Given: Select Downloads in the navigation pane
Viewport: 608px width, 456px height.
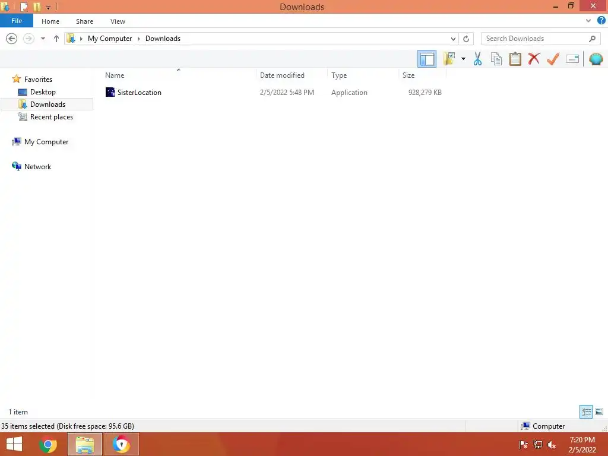Looking at the screenshot, I should tap(47, 104).
